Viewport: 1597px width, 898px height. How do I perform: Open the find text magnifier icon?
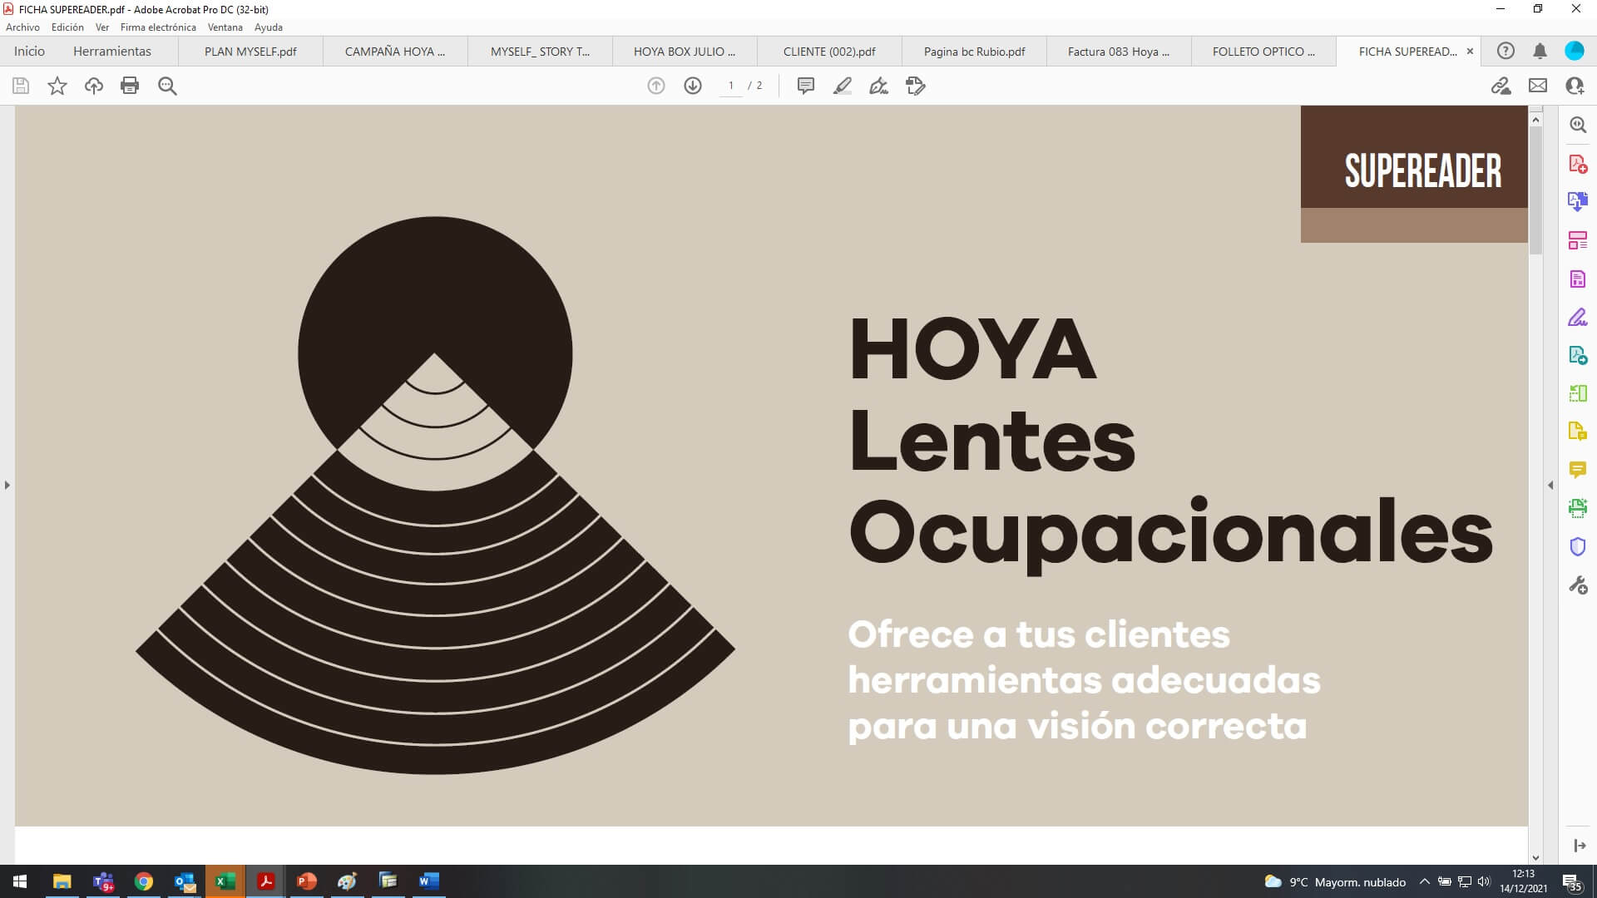coord(167,86)
